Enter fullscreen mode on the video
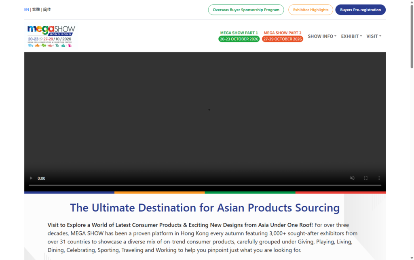Screen dimensions: 414x260 (365, 178)
